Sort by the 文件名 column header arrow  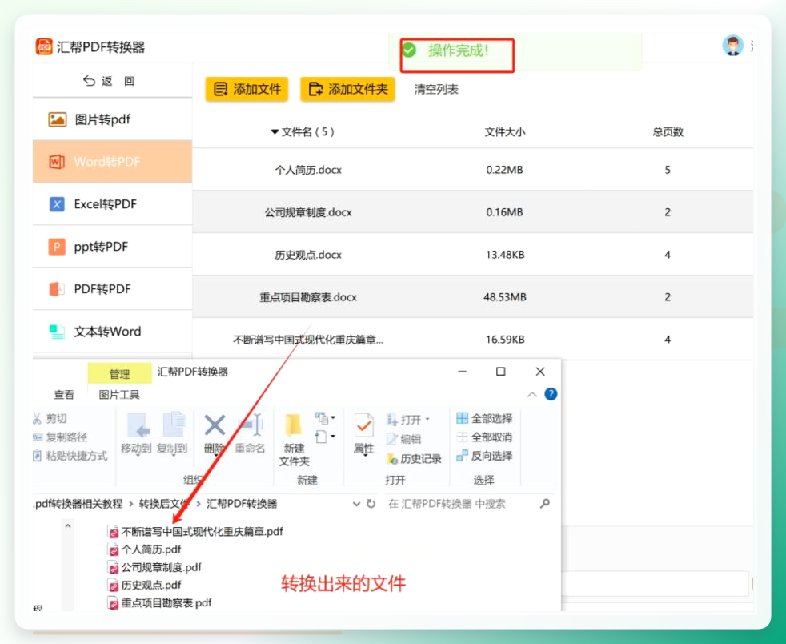point(275,132)
